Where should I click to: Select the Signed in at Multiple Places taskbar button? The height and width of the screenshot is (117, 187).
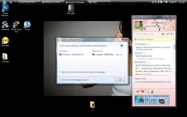point(76,2)
